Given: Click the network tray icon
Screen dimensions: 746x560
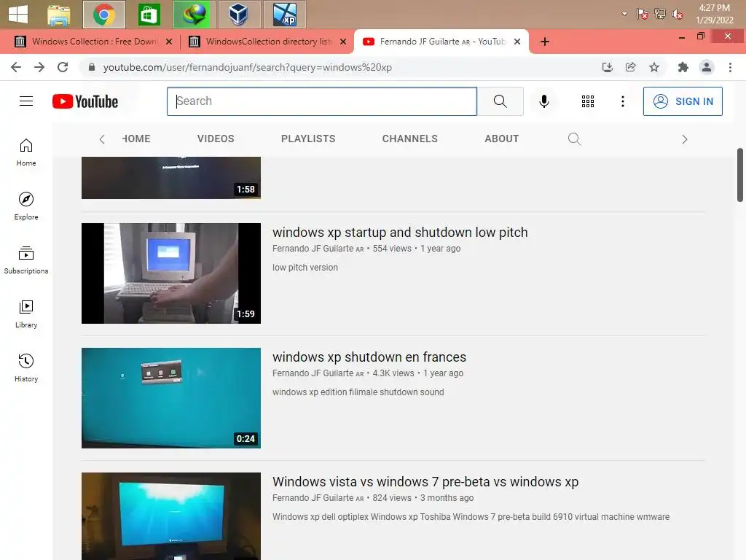Looking at the screenshot, I should 659,14.
